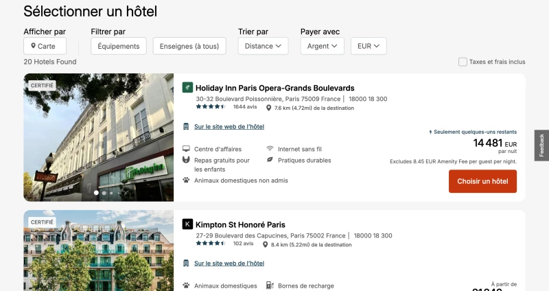Click location pin next to 8.4 km

point(265,244)
